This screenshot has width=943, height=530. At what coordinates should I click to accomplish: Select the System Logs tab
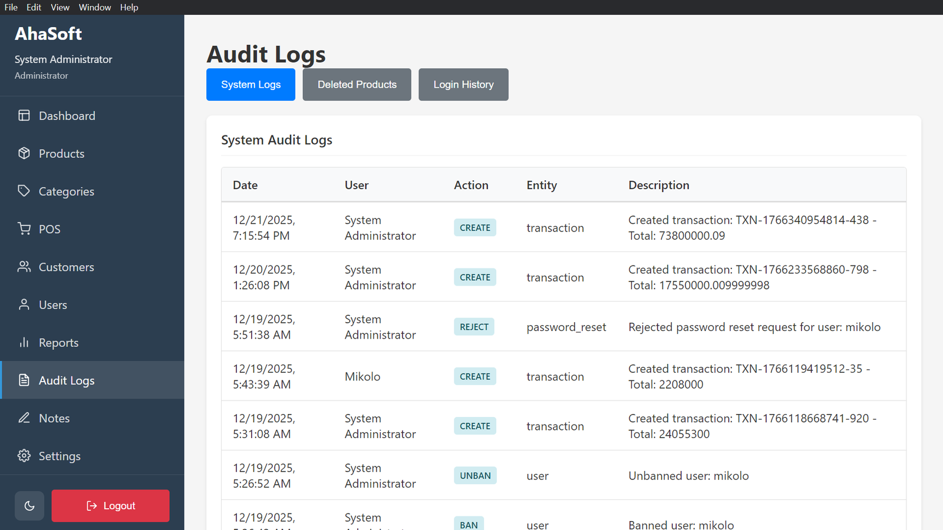click(x=250, y=85)
